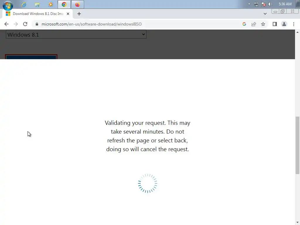
Task: Open the Windows Start orb
Action: click(x=8, y=5)
